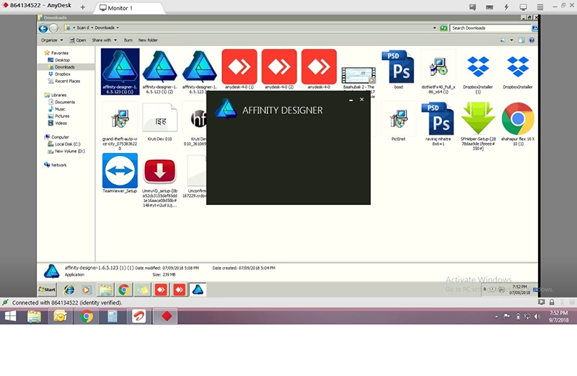577x376 pixels.
Task: Select shahapur flex 16 X 10 (1) file
Action: coord(517,118)
